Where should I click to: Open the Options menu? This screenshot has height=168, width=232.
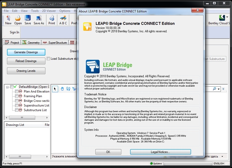click(x=65, y=11)
